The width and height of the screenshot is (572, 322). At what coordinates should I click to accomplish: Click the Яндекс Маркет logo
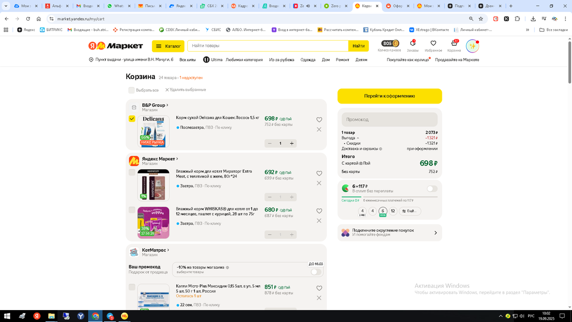coord(116,46)
